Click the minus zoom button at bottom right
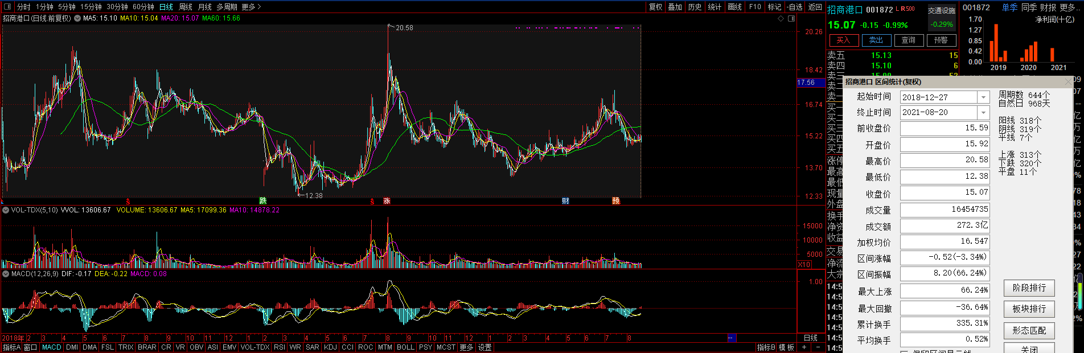Screen dimensions: 1084x353 [x=818, y=347]
